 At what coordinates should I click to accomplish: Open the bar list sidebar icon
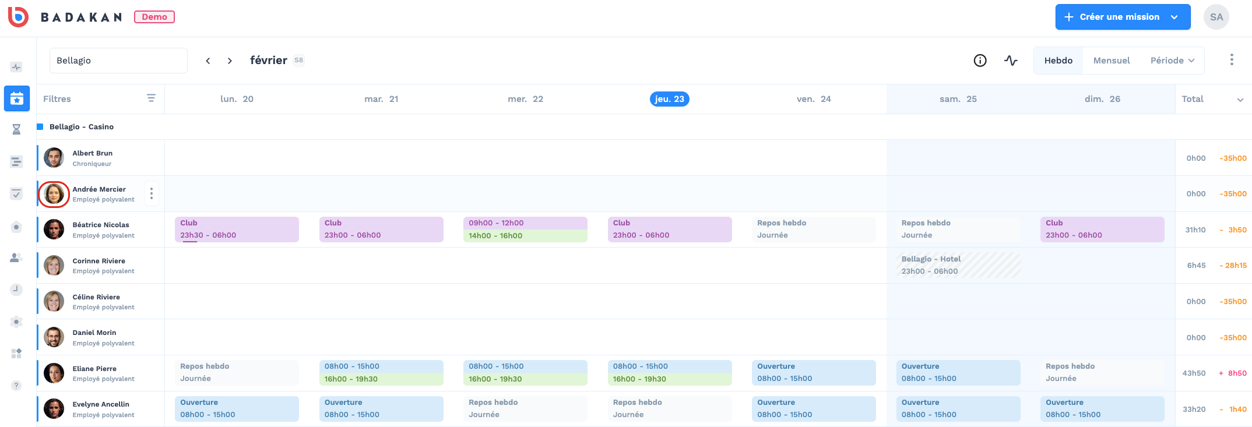(x=16, y=161)
